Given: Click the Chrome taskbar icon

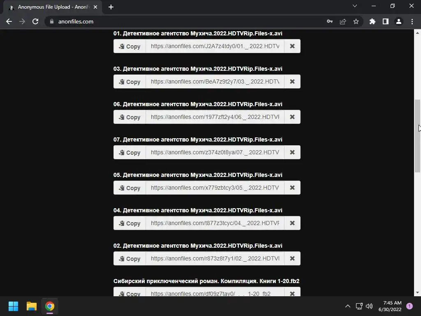Looking at the screenshot, I should (50, 306).
